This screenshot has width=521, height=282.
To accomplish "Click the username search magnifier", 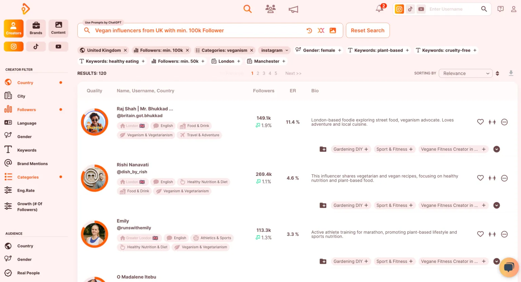I will tap(484, 9).
